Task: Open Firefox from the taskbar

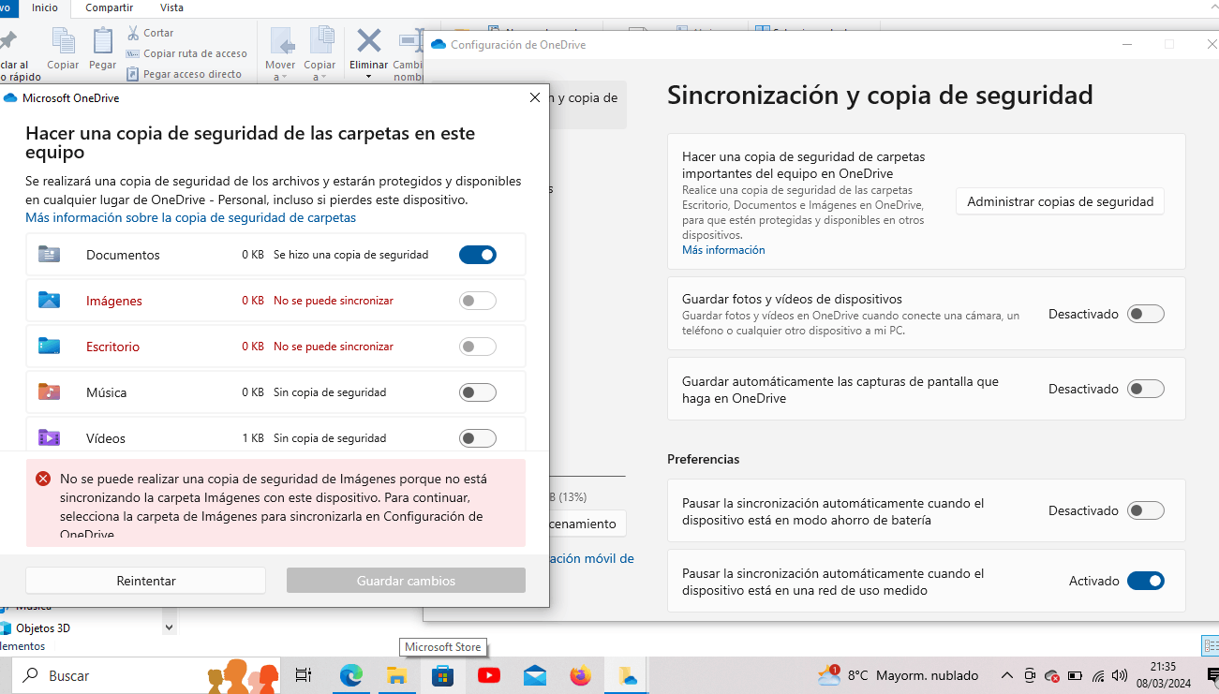Action: point(581,675)
